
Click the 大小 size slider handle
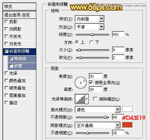point(79,50)
